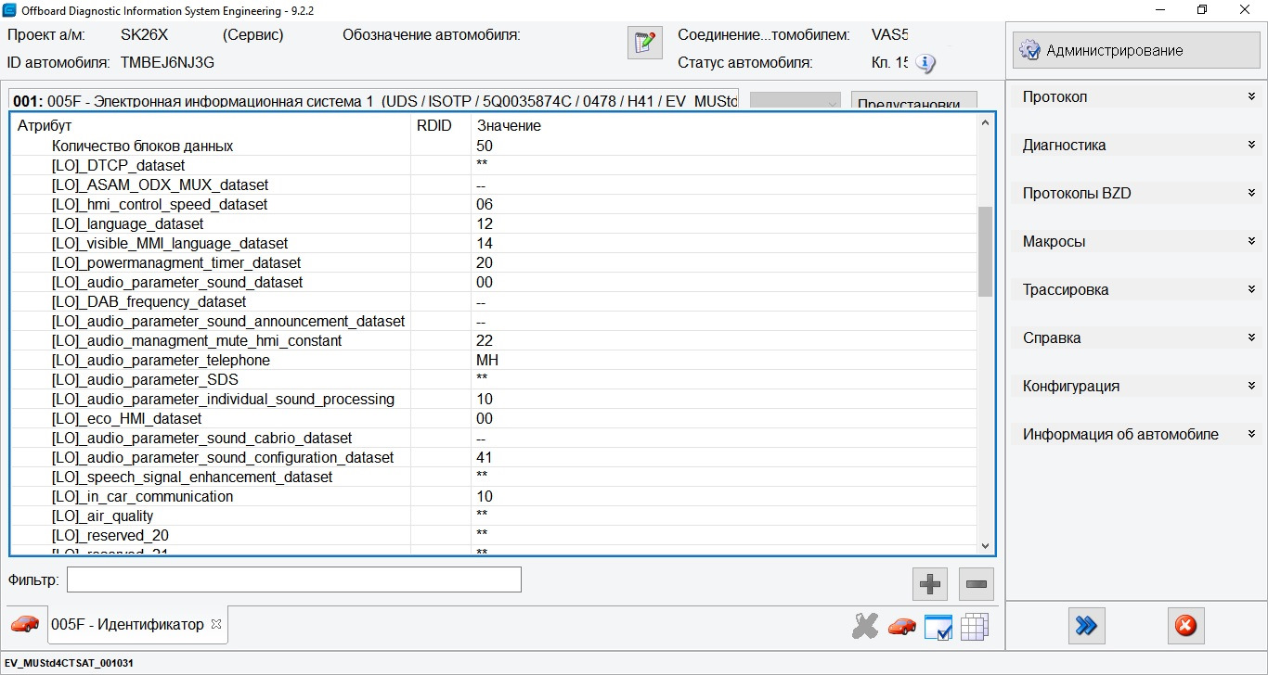Focus the Фильтр input field
Image resolution: width=1268 pixels, height=675 pixels.
click(x=293, y=579)
